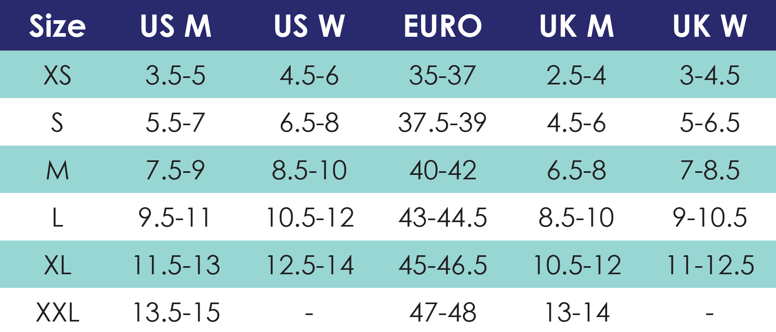776x332 pixels.
Task: Click the M size row label
Action: 57,170
